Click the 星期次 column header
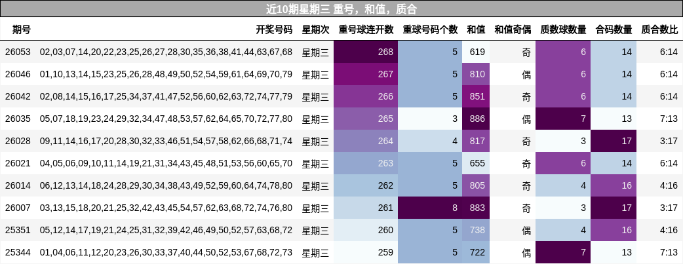 point(316,29)
